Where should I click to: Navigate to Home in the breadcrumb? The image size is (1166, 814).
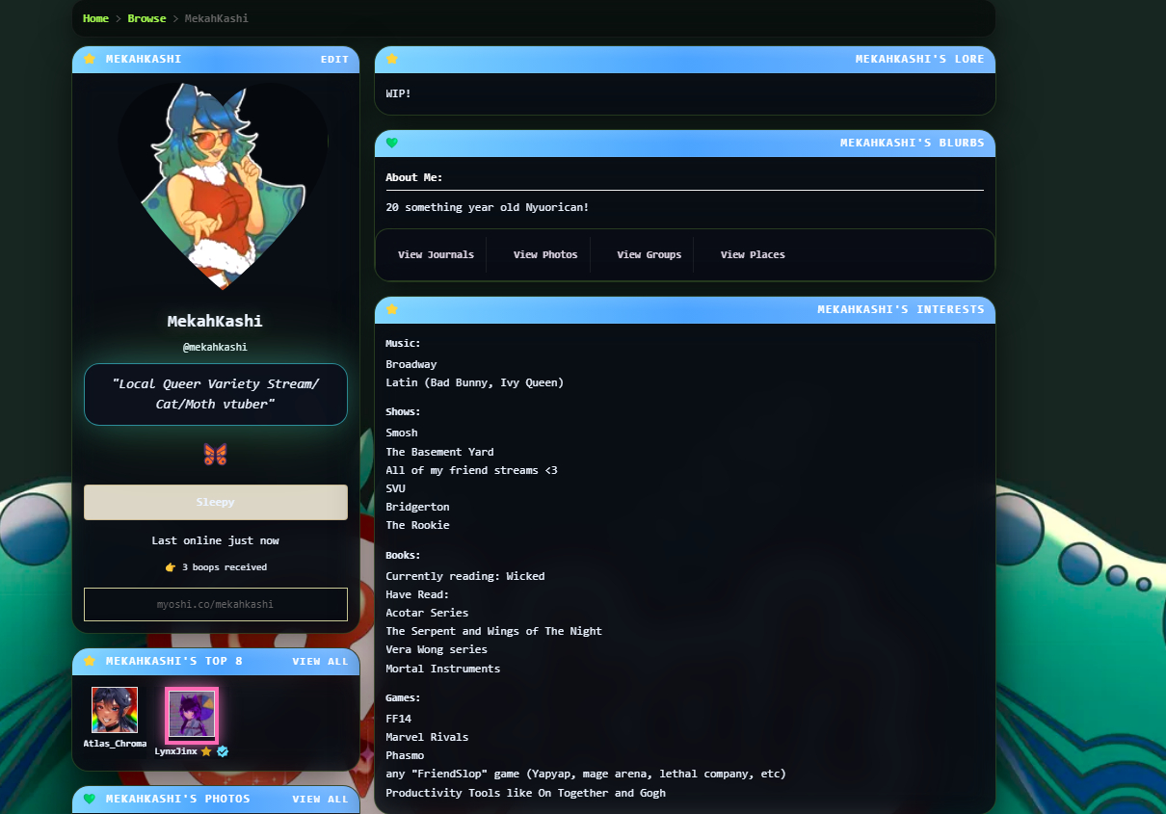[95, 18]
